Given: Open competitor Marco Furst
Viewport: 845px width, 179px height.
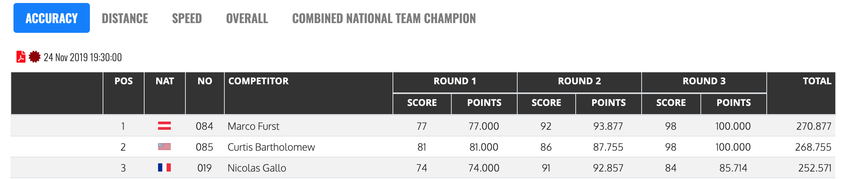Looking at the screenshot, I should click(x=254, y=126).
